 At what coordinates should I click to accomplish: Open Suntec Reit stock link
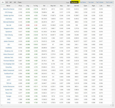[x=9, y=90]
